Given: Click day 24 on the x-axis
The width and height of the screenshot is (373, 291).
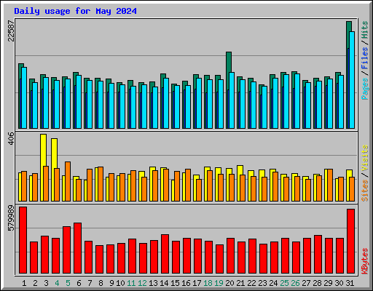Looking at the screenshot, I should [x=273, y=283].
